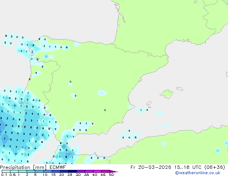Click the over-50 mm legend arrow tip
Image resolution: width=228 pixels, height=176 pixels.
[114, 172]
